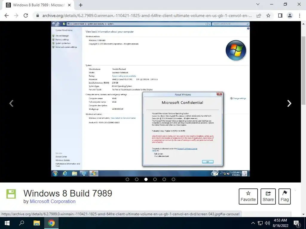This screenshot has width=306, height=229.
Task: Click the Flag button
Action: click(x=284, y=196)
